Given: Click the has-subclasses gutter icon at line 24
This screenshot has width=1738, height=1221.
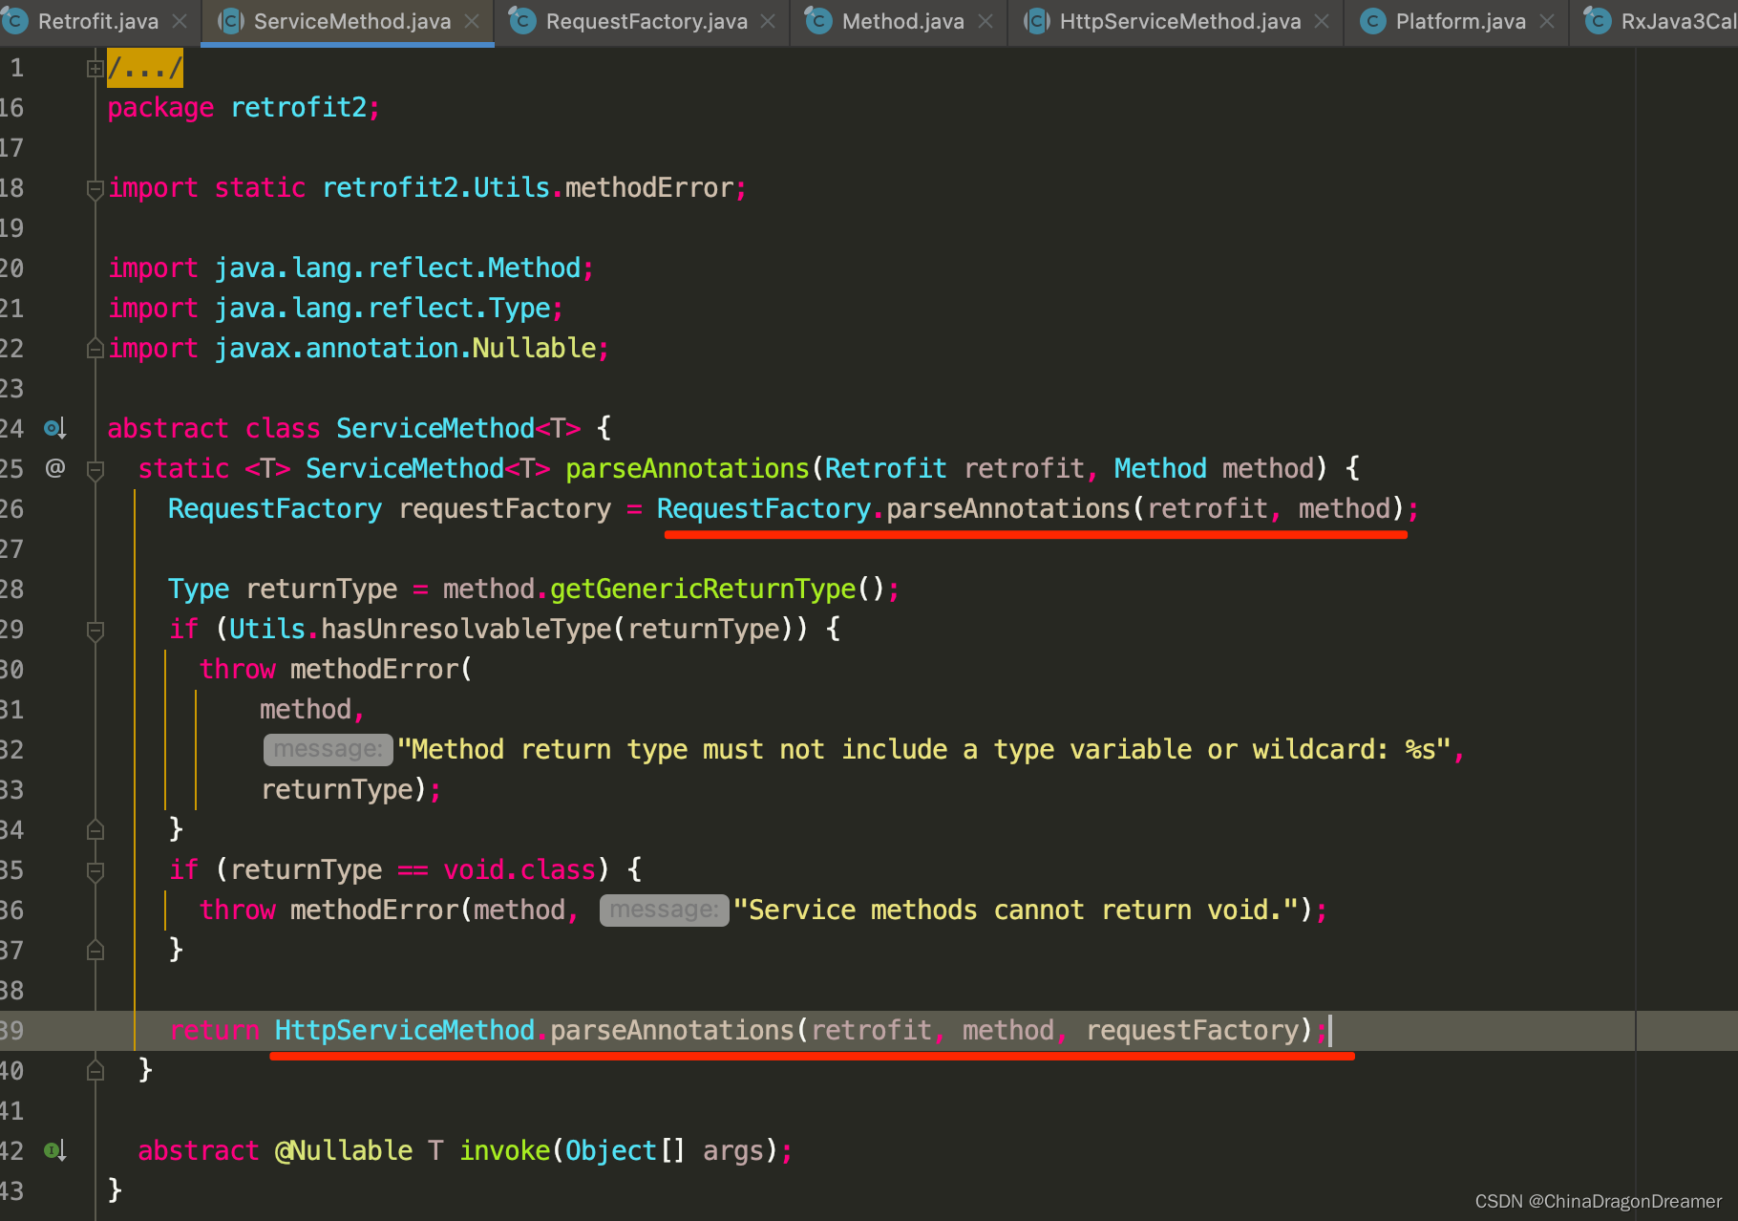Looking at the screenshot, I should click(55, 428).
